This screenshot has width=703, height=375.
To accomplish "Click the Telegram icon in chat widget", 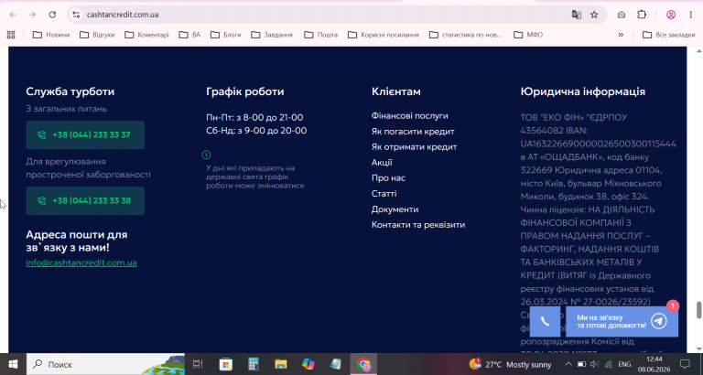I will 659,321.
